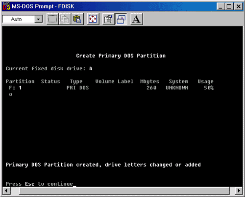This screenshot has width=245, height=197.
Task: Click the 'Usage' column header
Action: pos(205,82)
